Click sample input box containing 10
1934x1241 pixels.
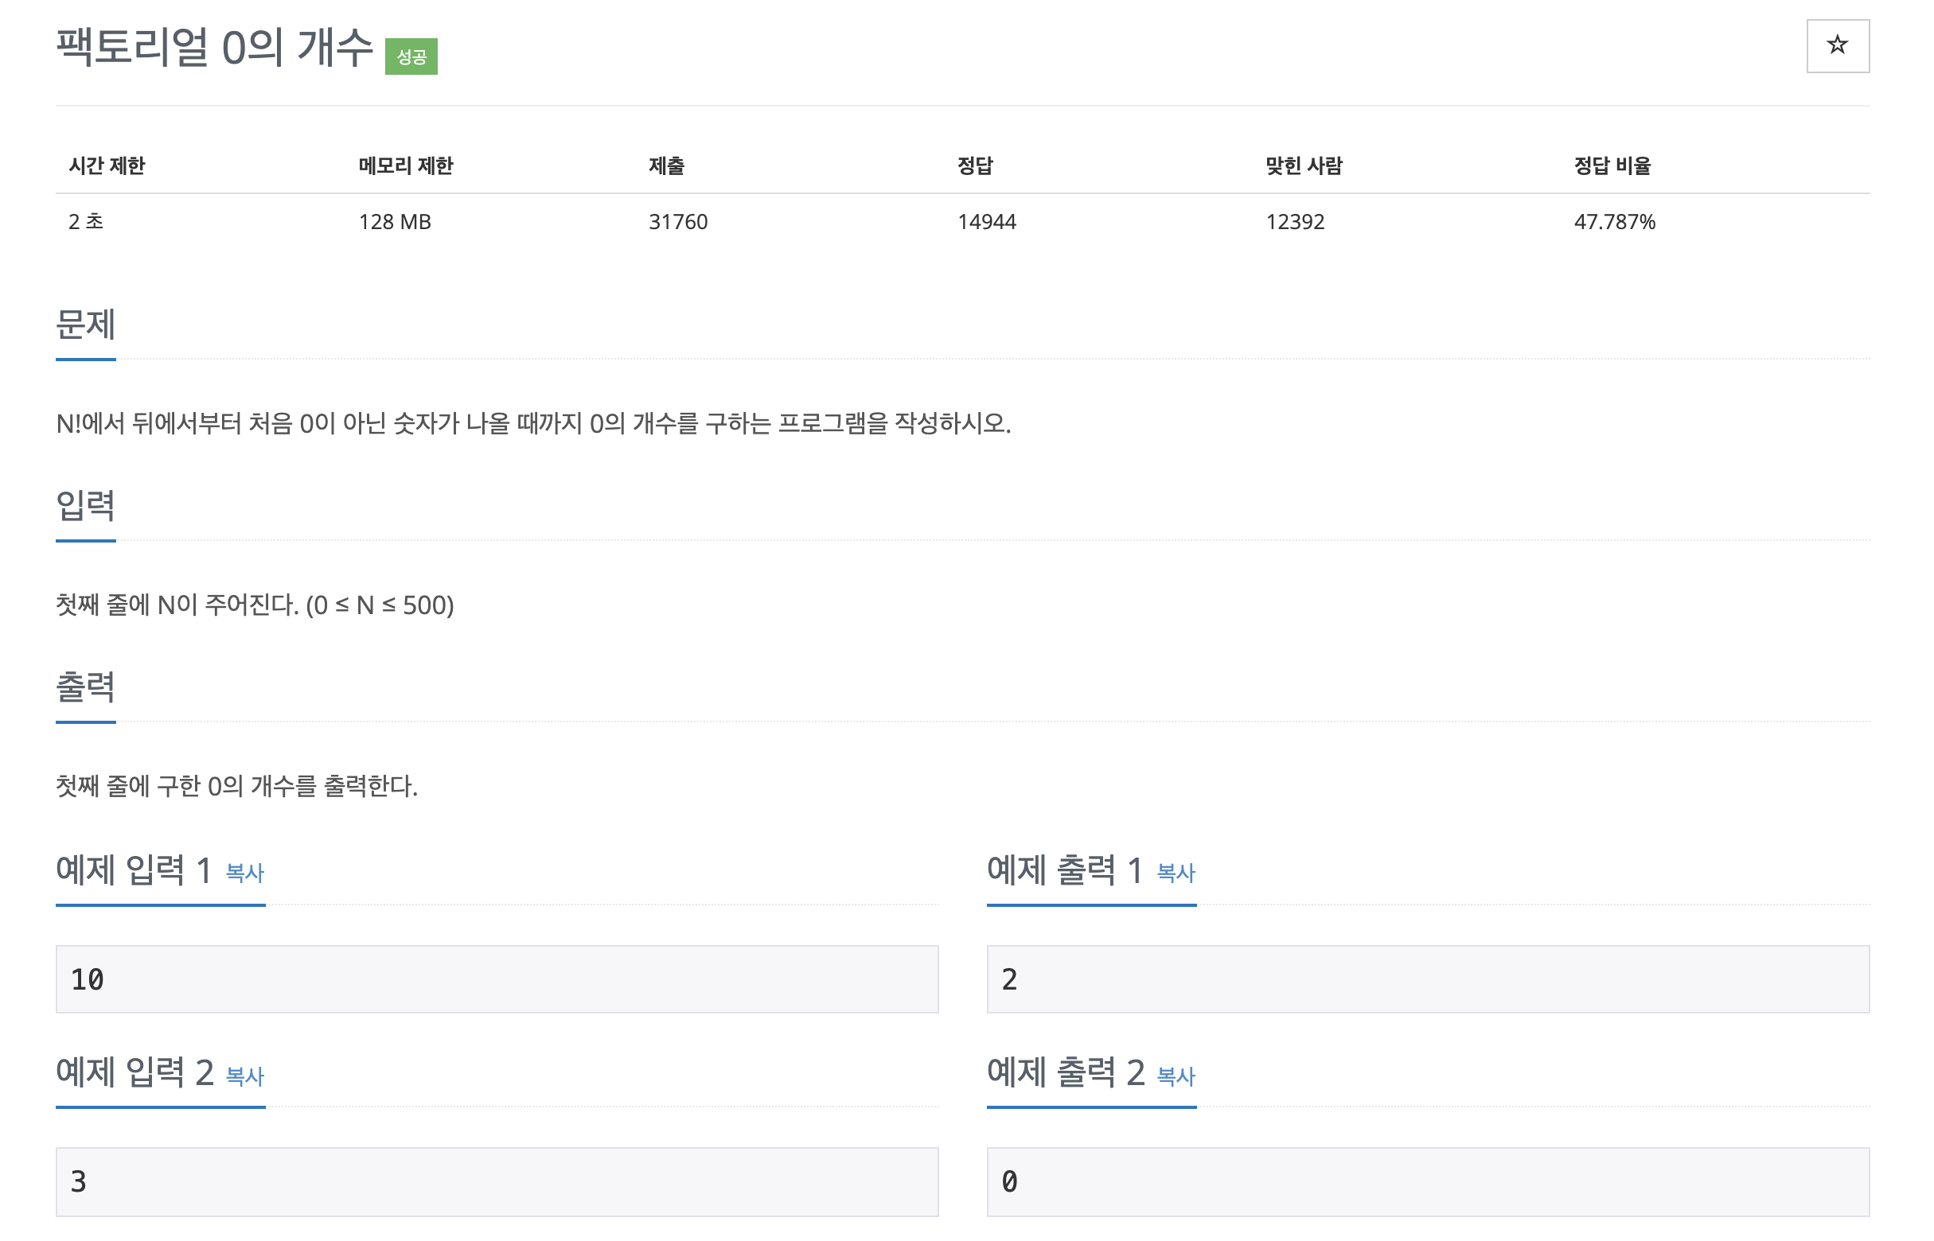[x=497, y=979]
